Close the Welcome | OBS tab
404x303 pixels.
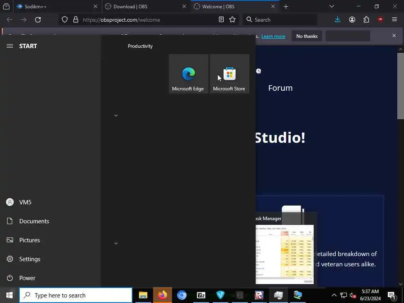pos(273,6)
